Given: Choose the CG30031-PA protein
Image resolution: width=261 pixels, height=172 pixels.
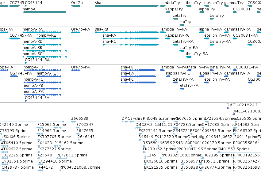Looking at the screenshot, I should (235, 70).
